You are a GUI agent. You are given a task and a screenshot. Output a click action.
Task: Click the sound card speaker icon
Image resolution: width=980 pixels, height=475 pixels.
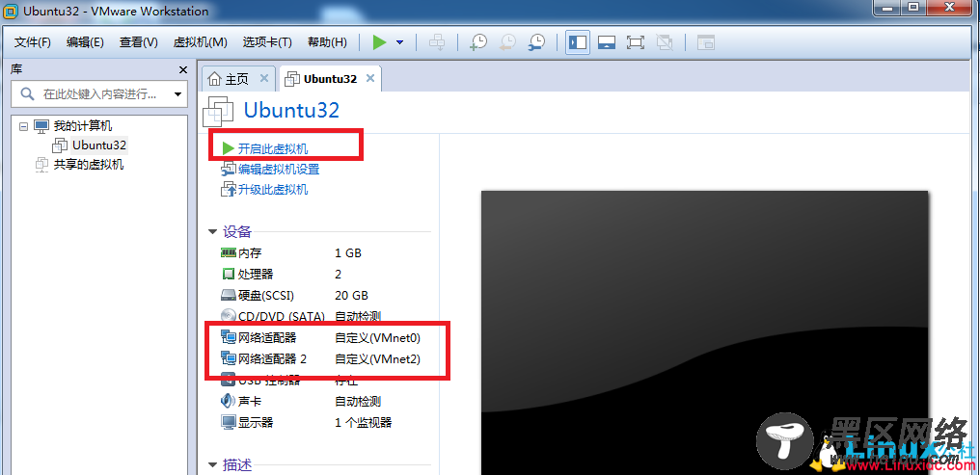(x=229, y=402)
